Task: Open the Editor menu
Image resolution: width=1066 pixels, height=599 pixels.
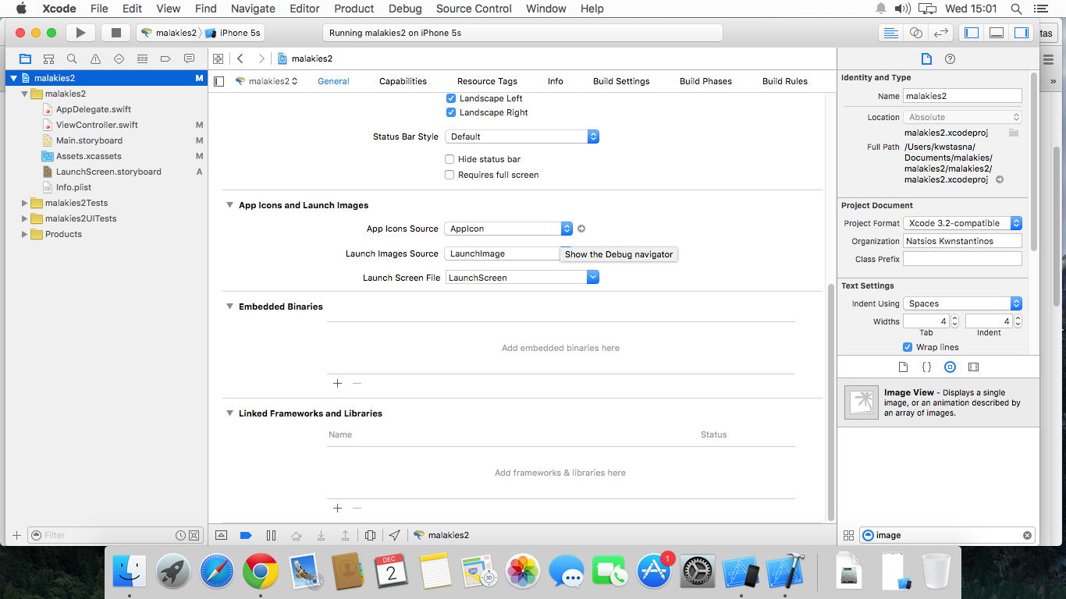Action: point(304,9)
